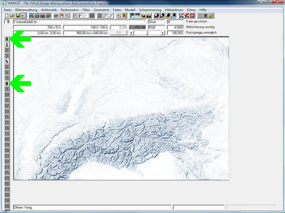The height and width of the screenshot is (213, 285).
Task: Toggle the DFF button in toolbar
Action: coord(56,16)
